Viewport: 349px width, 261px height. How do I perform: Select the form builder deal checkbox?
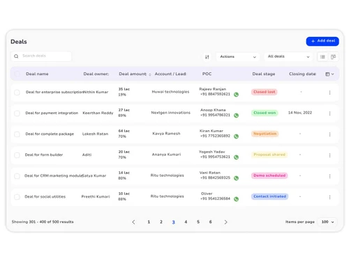(17, 155)
